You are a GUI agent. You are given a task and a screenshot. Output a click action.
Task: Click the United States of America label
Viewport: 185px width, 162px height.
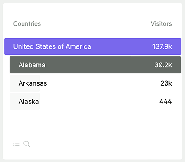tap(52, 46)
